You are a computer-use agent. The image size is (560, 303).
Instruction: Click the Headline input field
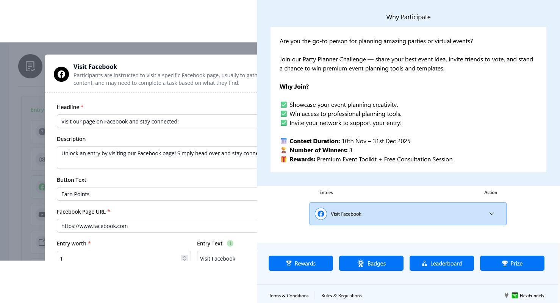pyautogui.click(x=157, y=122)
